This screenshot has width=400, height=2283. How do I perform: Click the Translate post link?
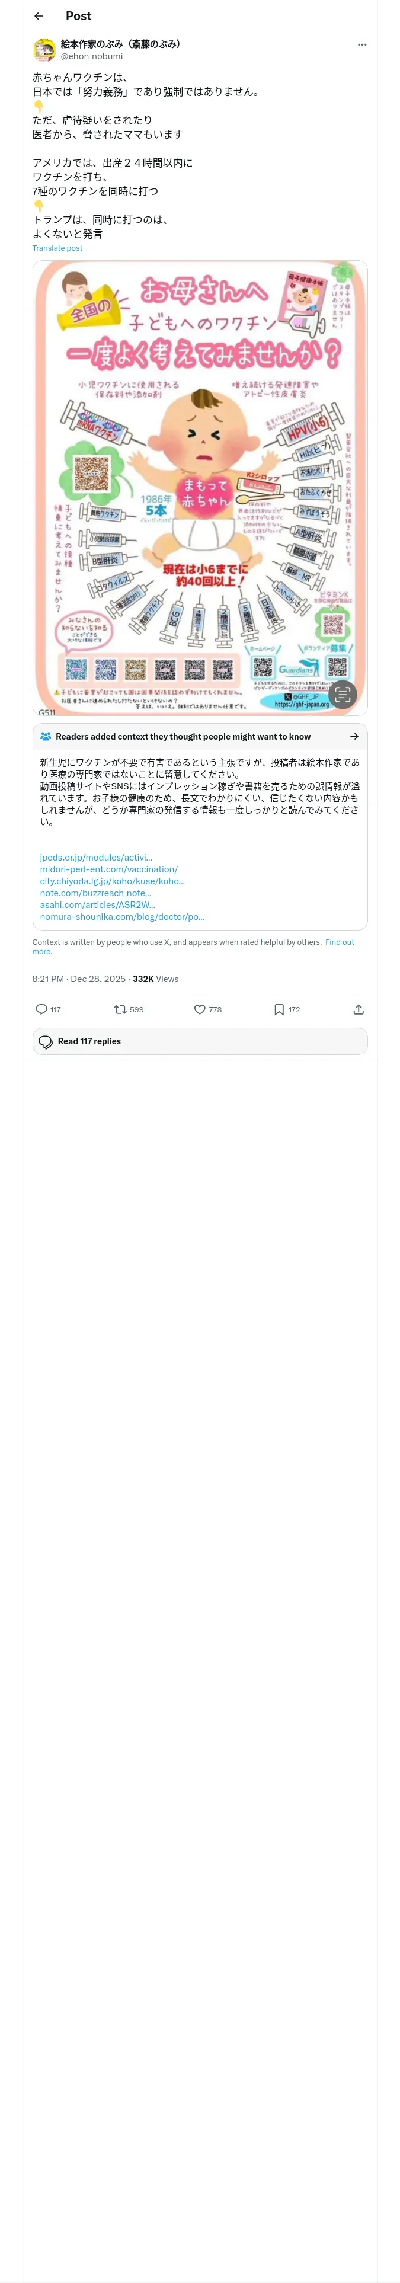[x=57, y=248]
